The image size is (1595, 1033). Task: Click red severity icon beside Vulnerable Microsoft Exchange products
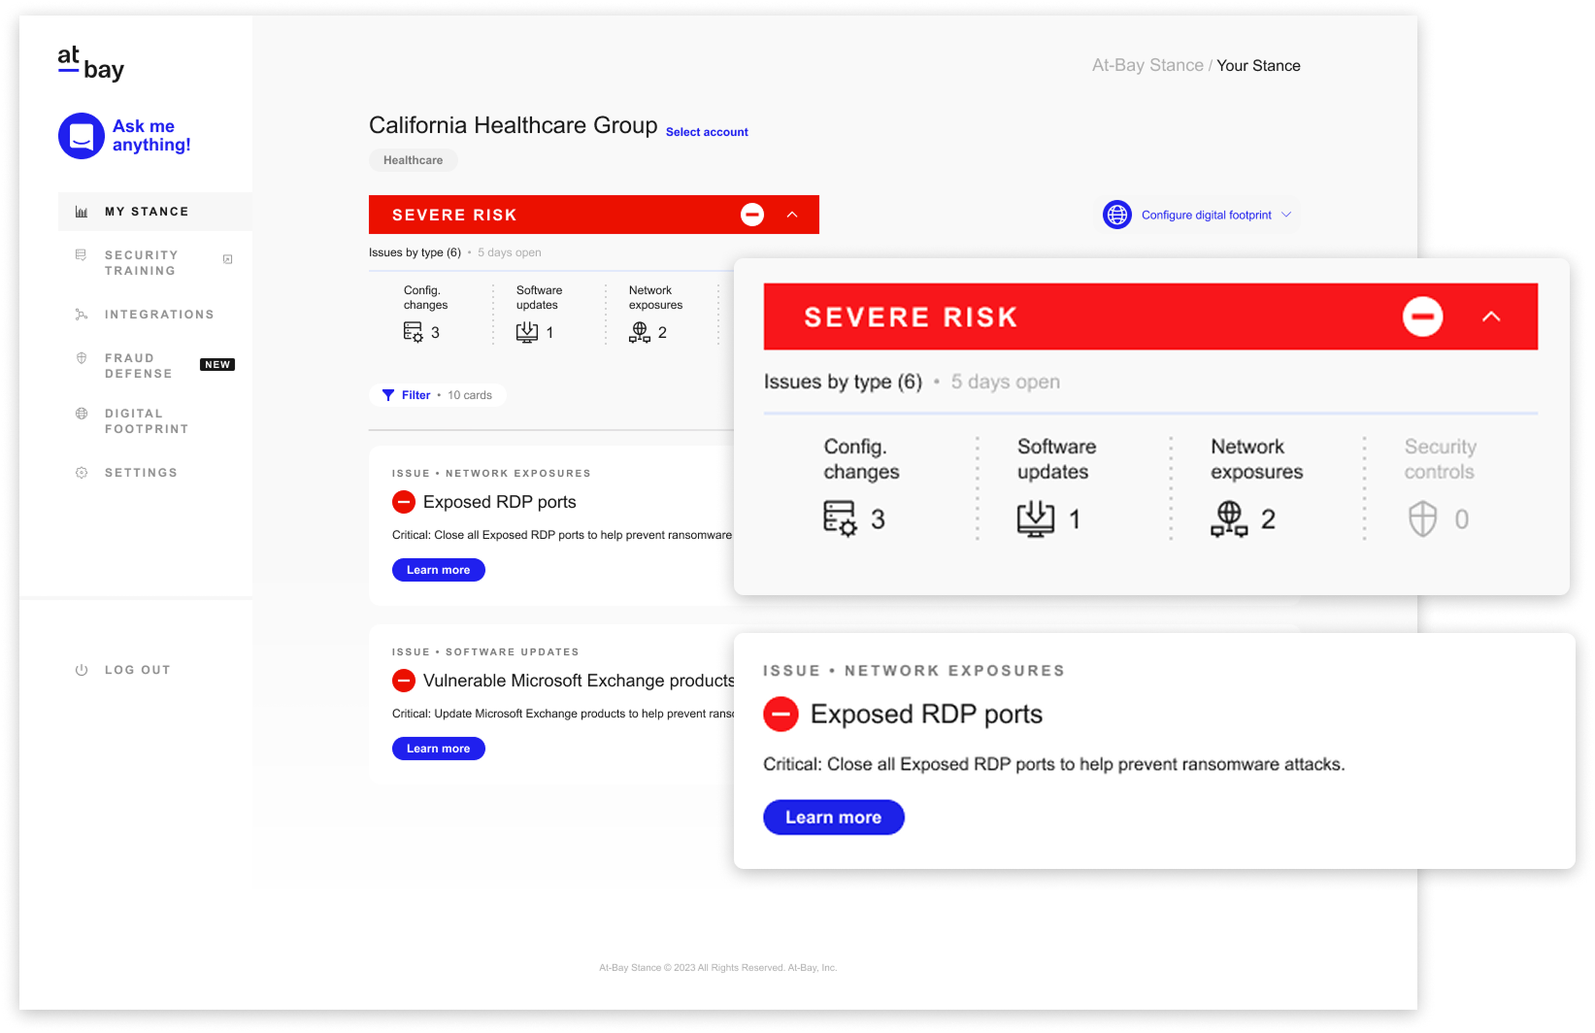pyautogui.click(x=404, y=681)
